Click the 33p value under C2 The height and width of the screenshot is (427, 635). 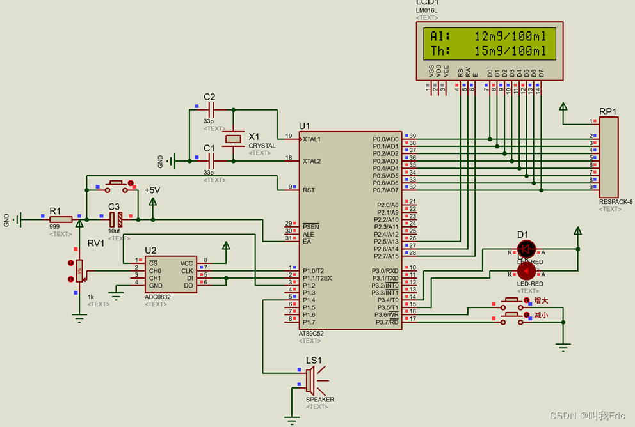coord(209,121)
